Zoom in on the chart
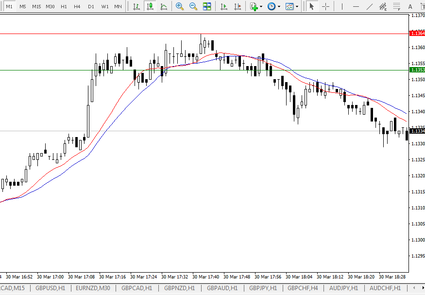425x295 pixels. click(180, 6)
